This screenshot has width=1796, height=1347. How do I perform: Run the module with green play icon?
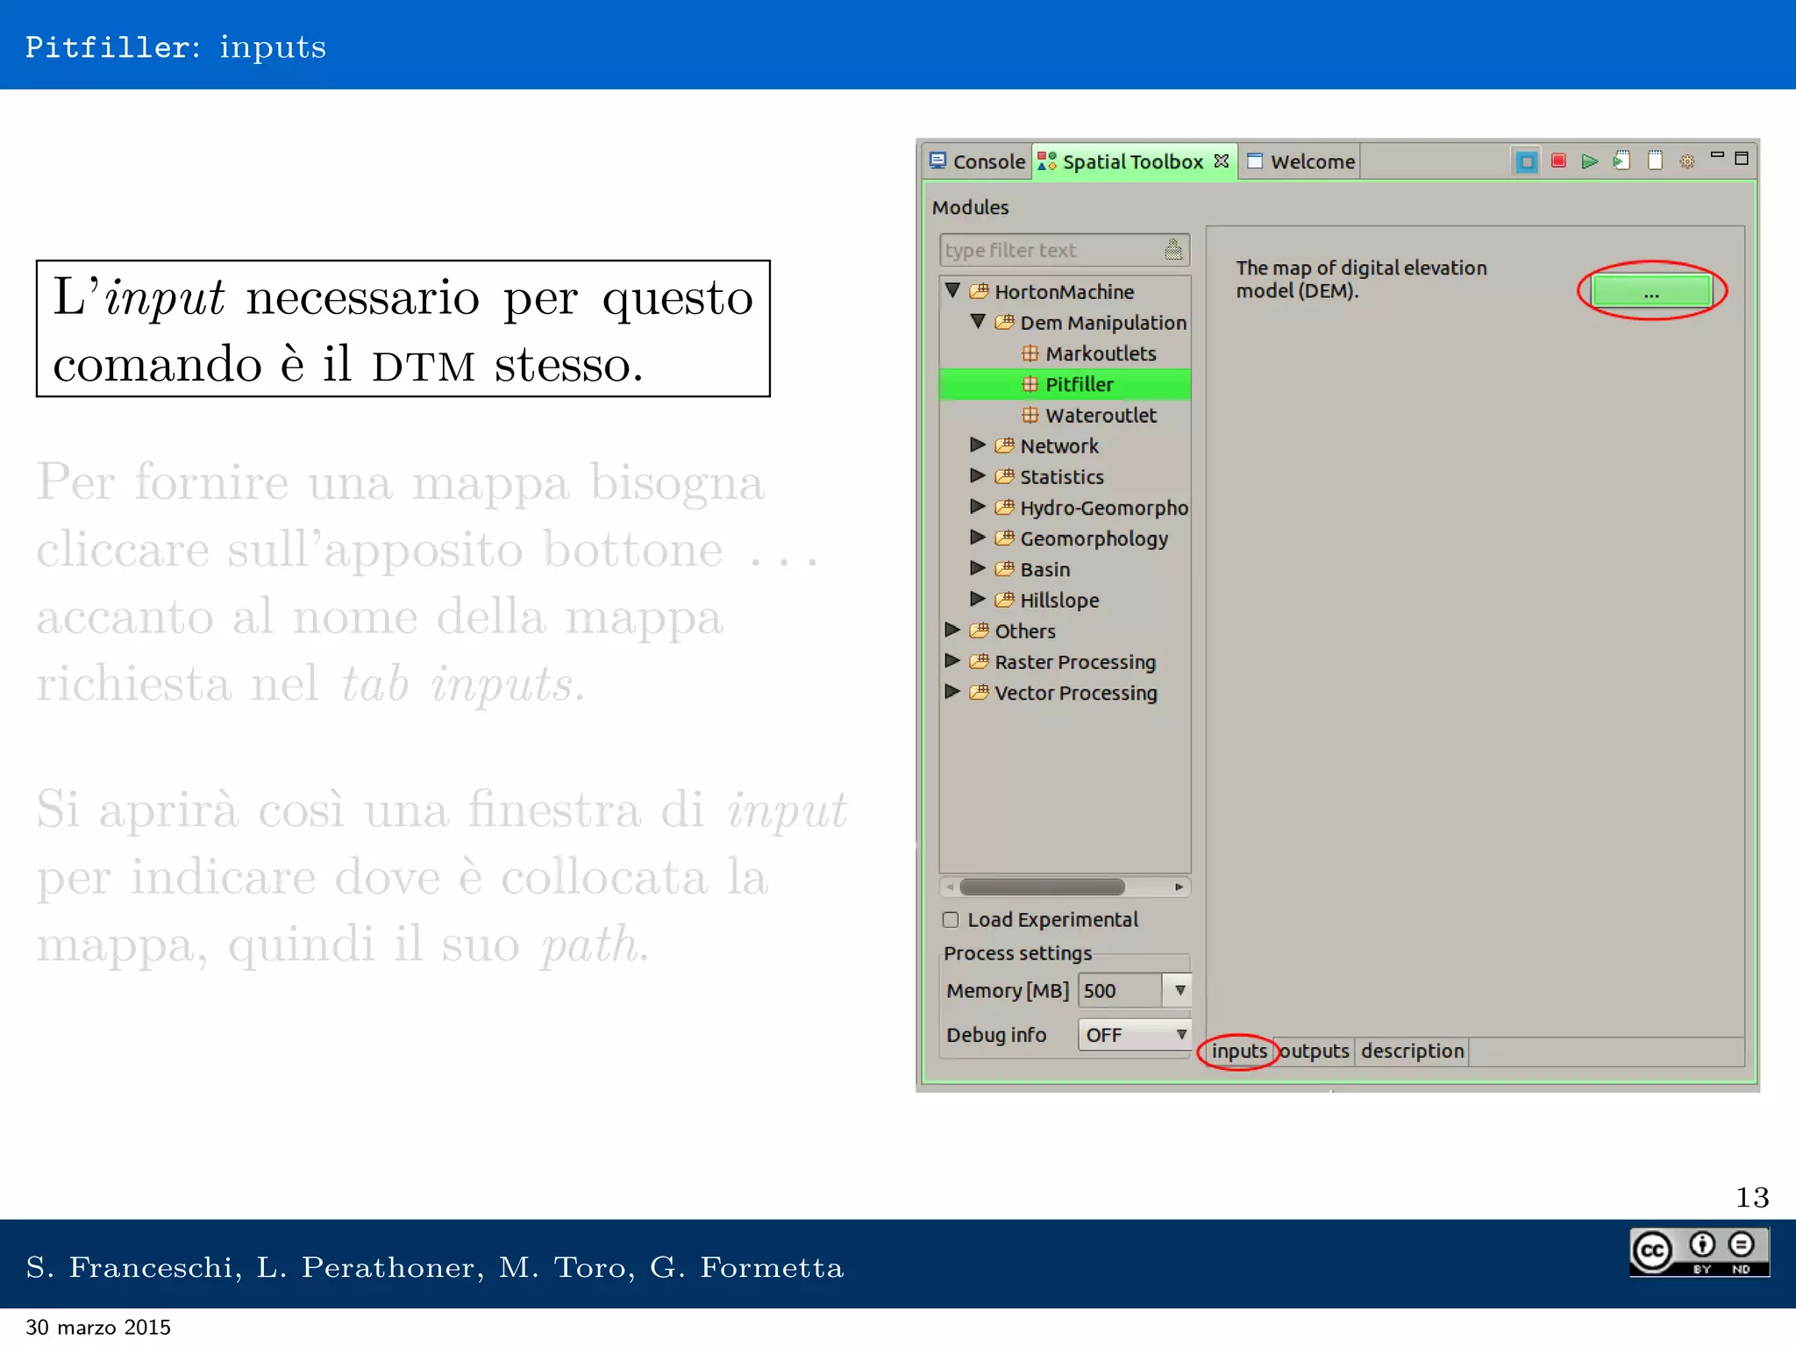1589,161
